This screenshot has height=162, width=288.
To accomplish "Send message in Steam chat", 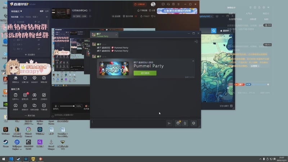I will coord(169,123).
